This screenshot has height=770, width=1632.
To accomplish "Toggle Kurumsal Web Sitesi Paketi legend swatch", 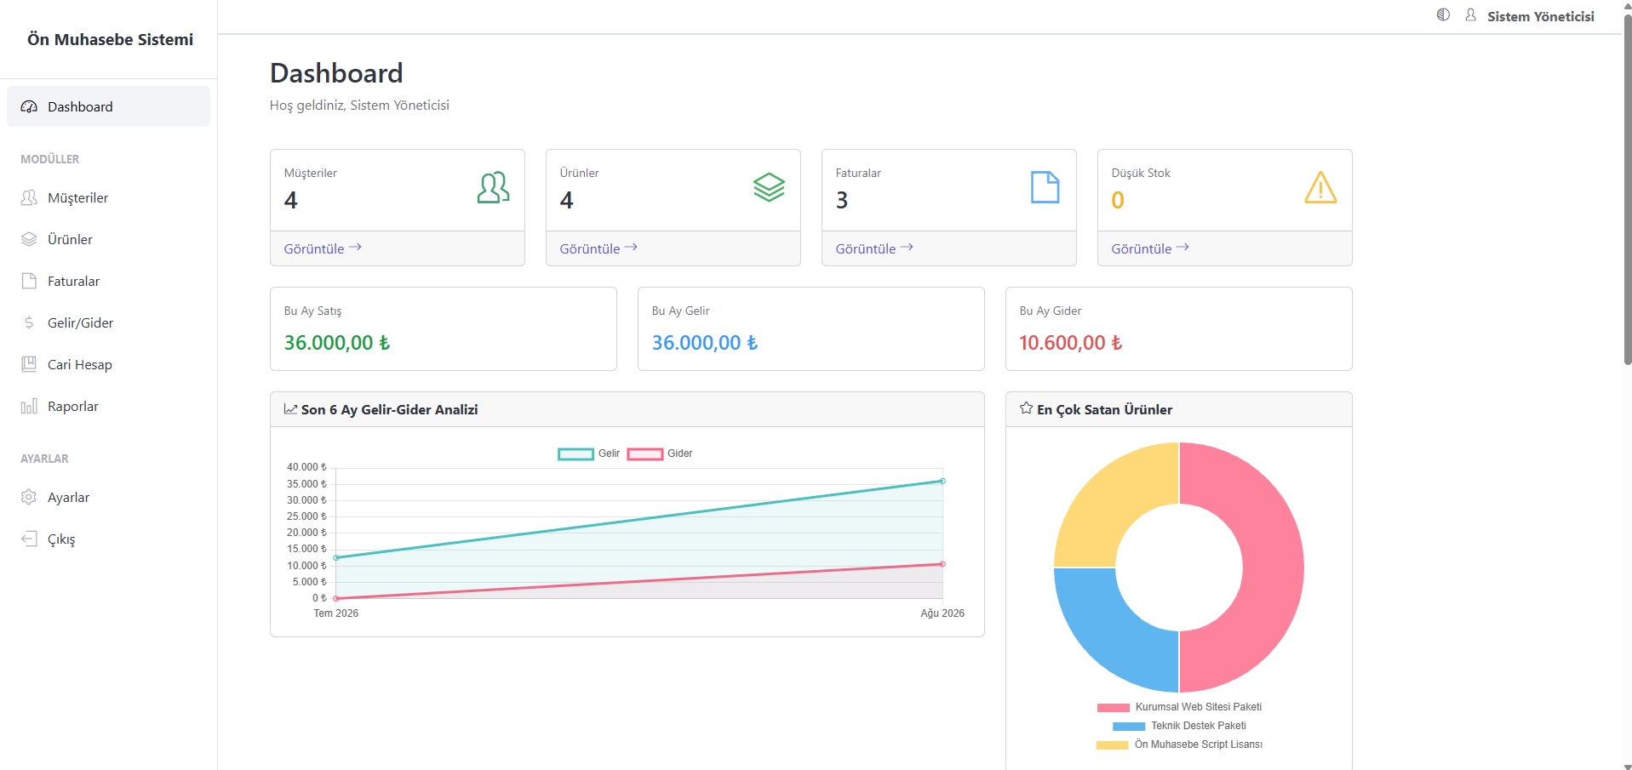I will 1113,708.
